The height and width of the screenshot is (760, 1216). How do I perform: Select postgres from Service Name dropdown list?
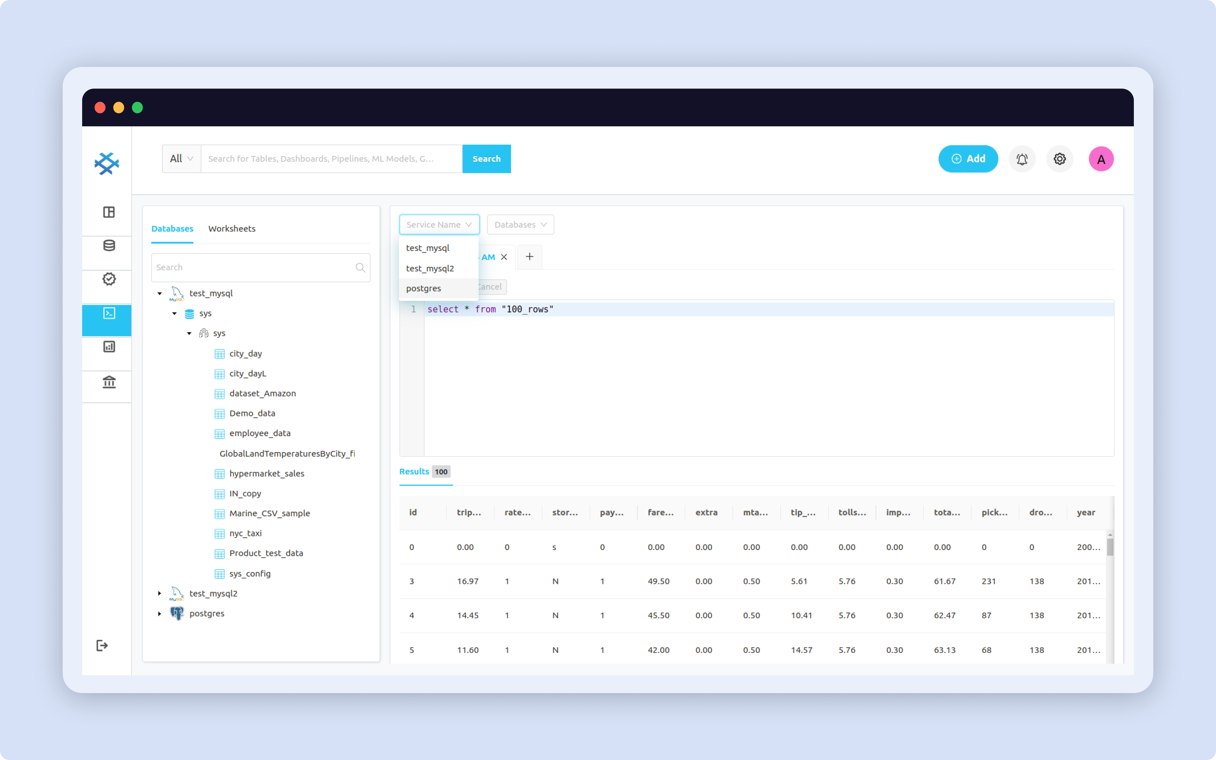tap(424, 288)
